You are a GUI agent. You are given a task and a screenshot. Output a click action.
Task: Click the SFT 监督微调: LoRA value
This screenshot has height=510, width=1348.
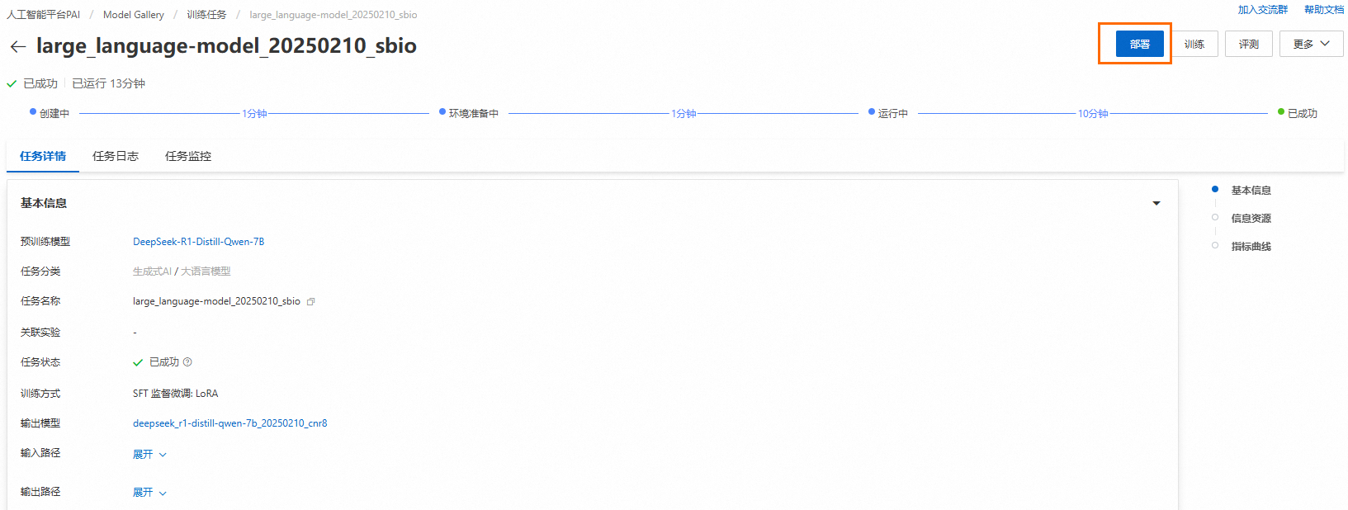point(176,394)
